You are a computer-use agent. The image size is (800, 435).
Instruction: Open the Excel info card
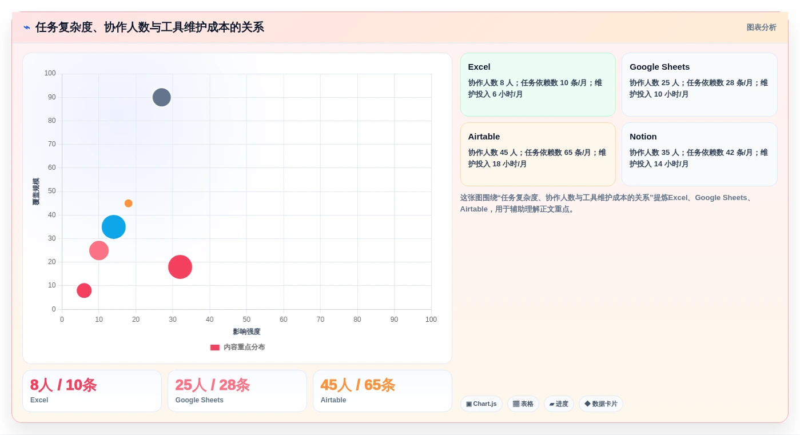(x=538, y=85)
